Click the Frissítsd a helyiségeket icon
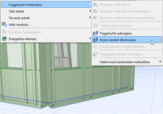Image resolution: width=163 pixels, height=114 pixels. click(x=4, y=32)
